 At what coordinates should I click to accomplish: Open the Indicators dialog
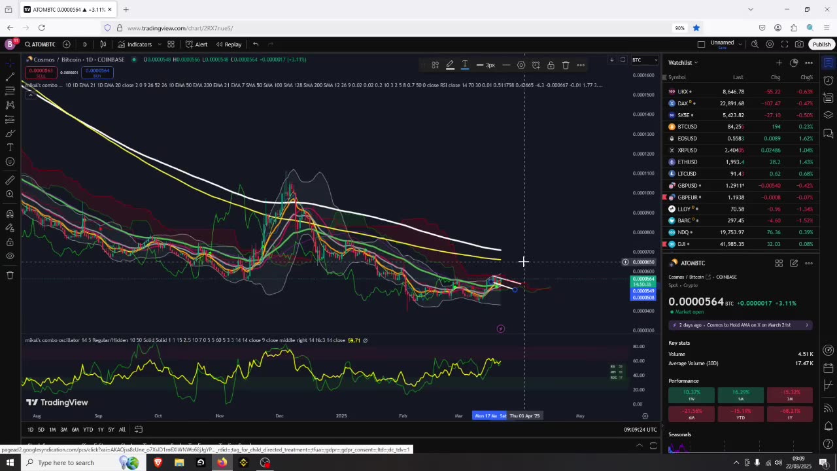135,44
